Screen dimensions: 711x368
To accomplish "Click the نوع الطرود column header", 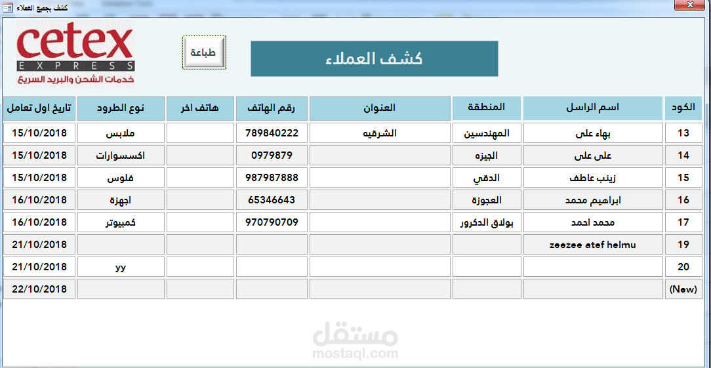I will tap(121, 108).
